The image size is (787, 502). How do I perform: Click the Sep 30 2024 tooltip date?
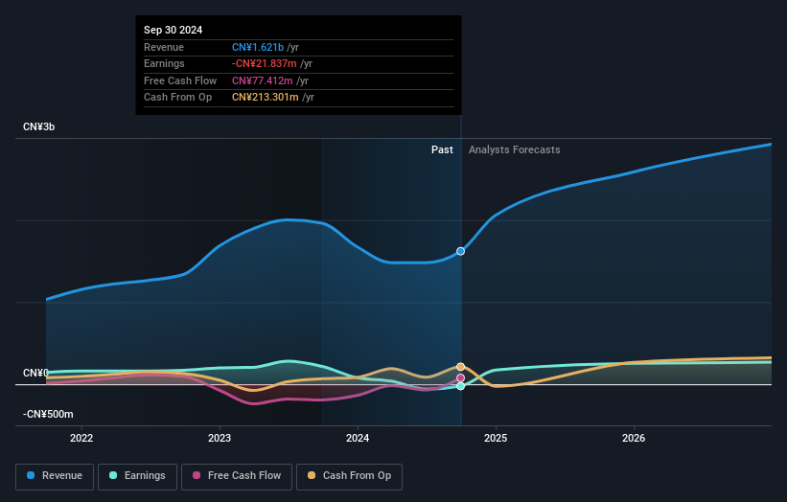point(173,30)
